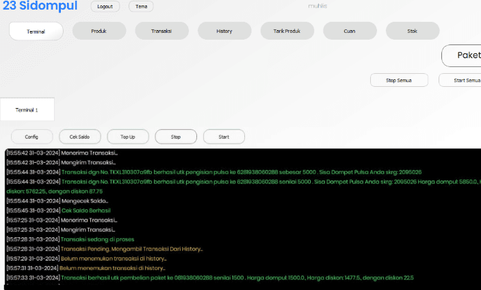Open the Tema theme selector
Image resolution: width=481 pixels, height=290 pixels.
click(x=141, y=6)
